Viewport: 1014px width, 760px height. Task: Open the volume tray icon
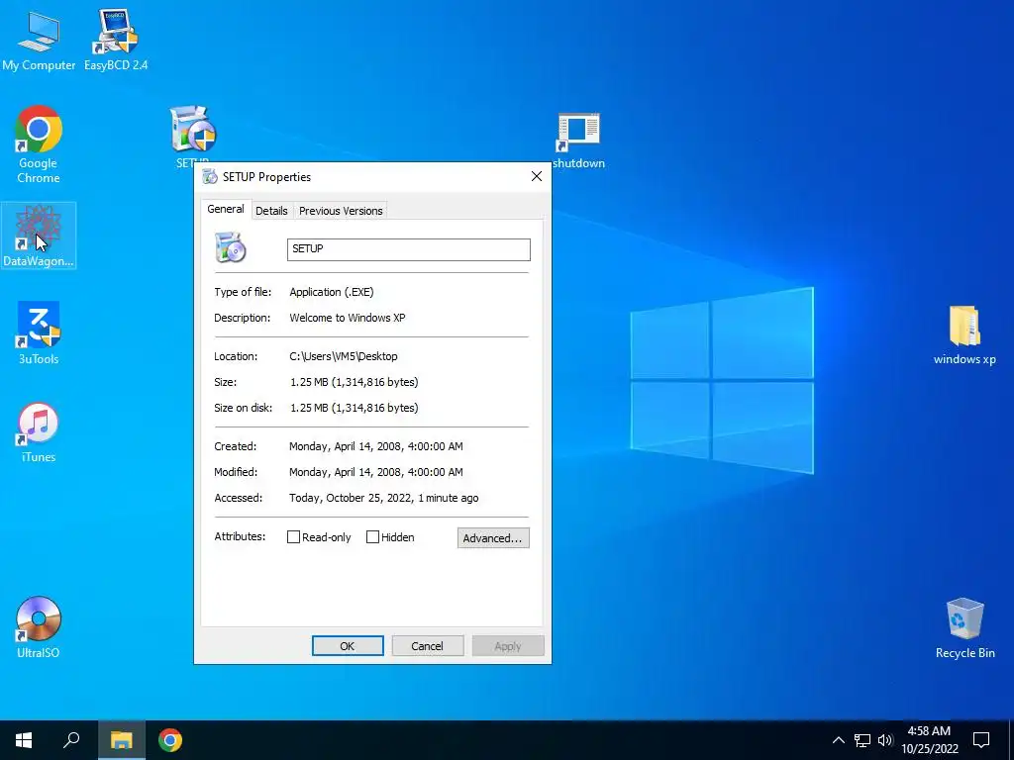click(x=885, y=740)
